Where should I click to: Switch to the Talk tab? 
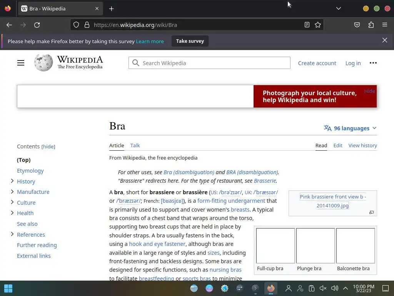(135, 145)
